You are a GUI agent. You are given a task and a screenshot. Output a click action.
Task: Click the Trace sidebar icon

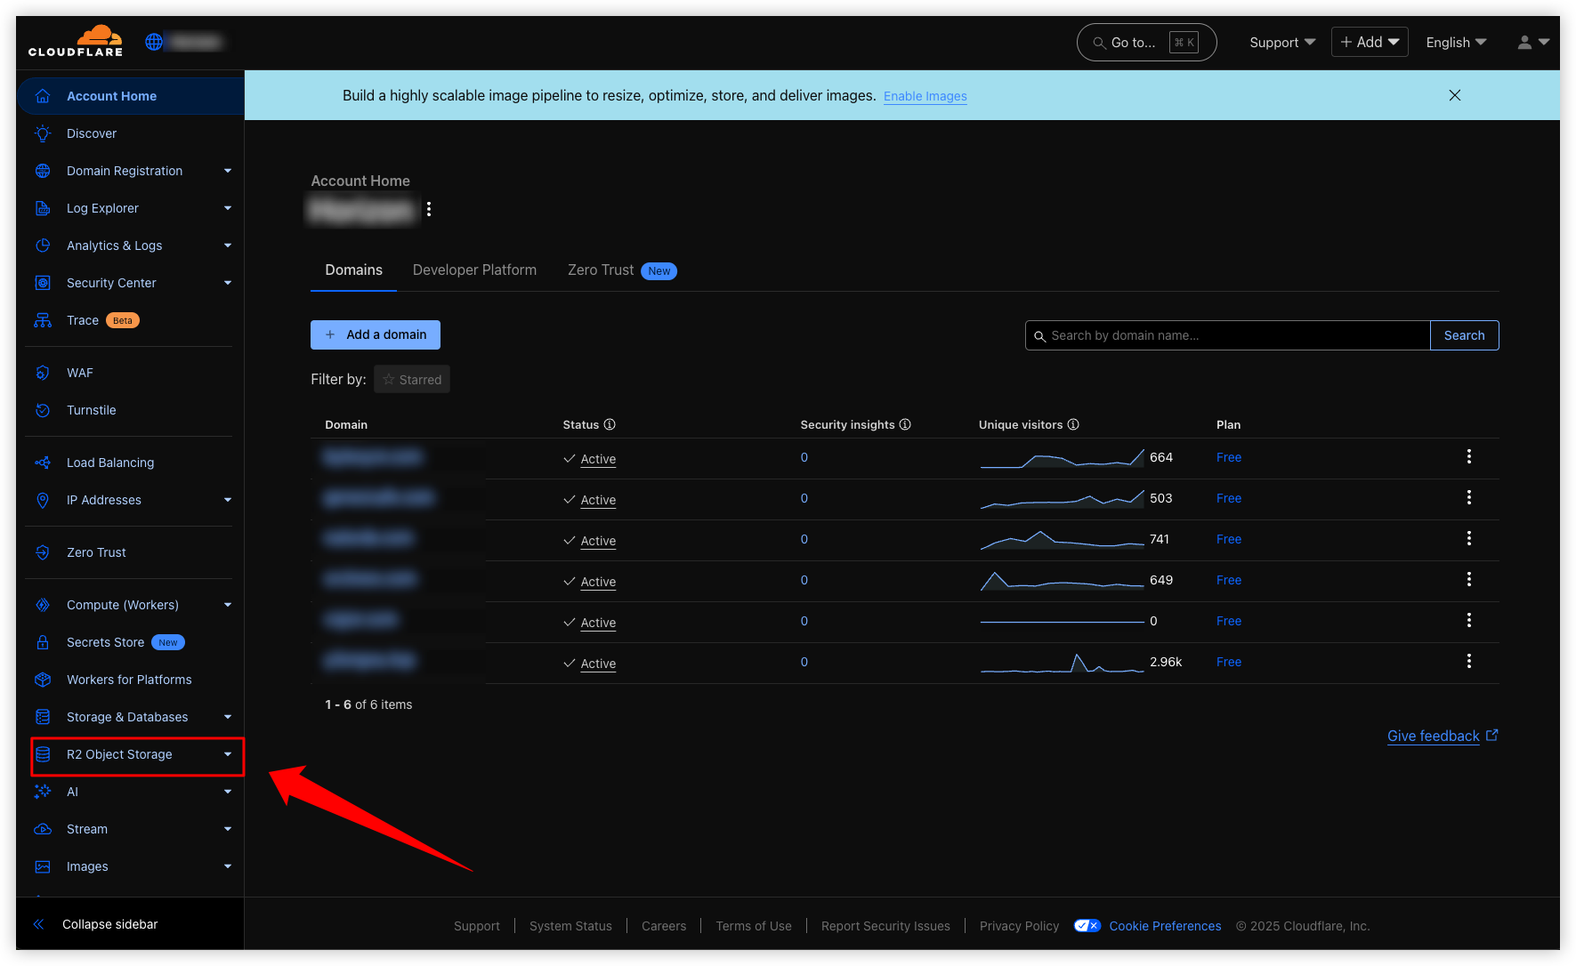tap(43, 320)
